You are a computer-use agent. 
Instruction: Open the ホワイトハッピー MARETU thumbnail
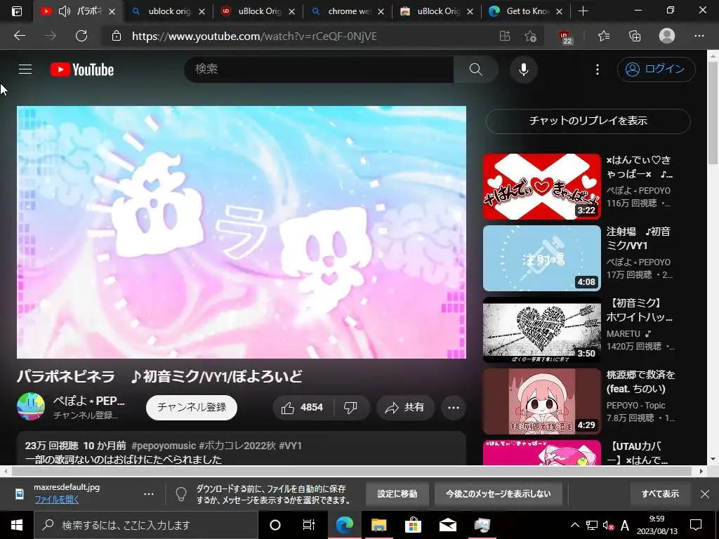[x=542, y=330]
